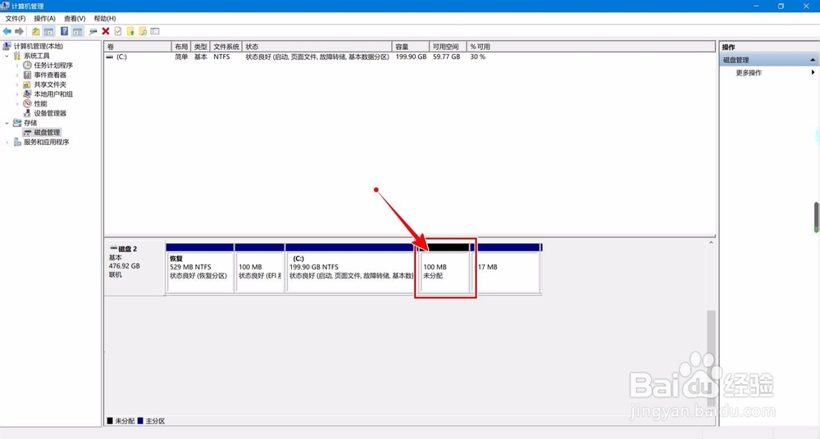Viewport: 820px width, 439px height.
Task: Open the 查看(V) menu
Action: [75, 18]
